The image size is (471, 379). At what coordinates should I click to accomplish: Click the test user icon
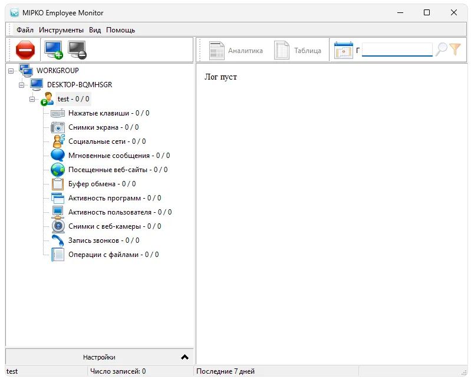pyautogui.click(x=48, y=99)
